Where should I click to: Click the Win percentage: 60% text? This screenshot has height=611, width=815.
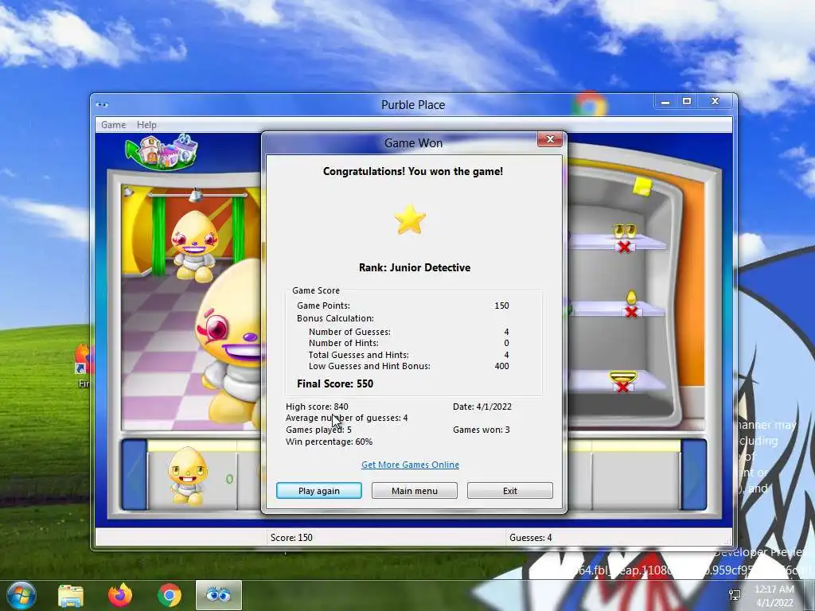pos(329,442)
